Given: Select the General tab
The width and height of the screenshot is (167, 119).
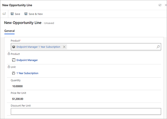Looking at the screenshot, I should [x=9, y=31].
